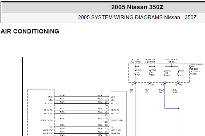Click 'RR/DEF LED' inside the dashed-outline component

46,120
